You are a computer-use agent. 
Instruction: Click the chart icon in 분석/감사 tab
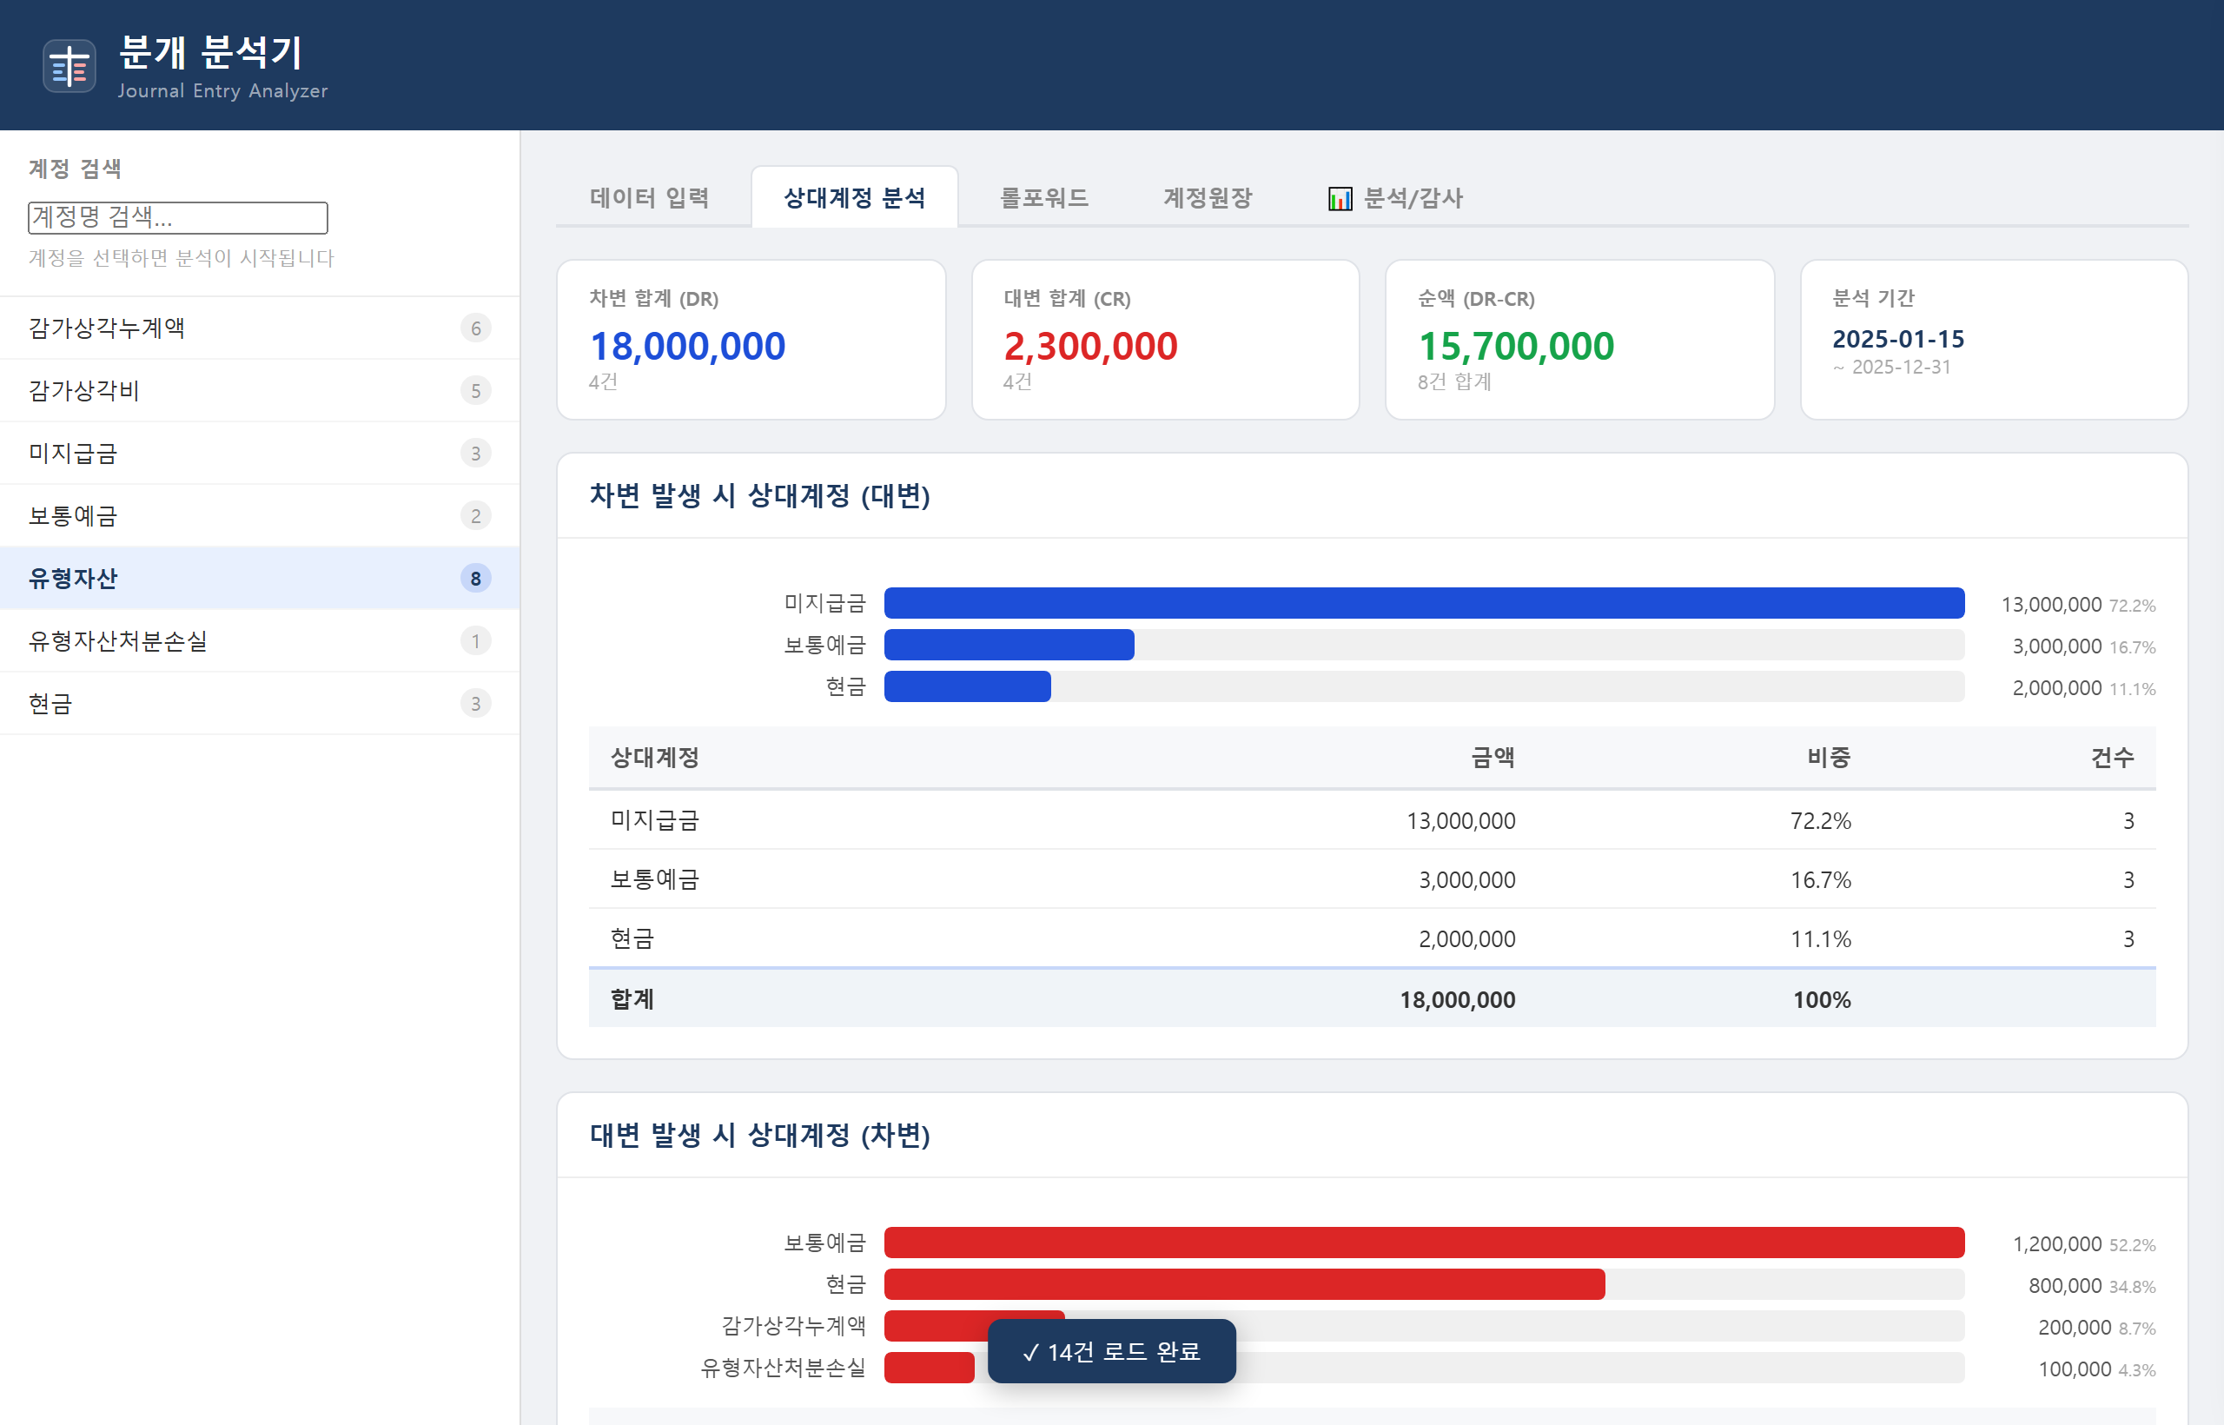coord(1340,198)
